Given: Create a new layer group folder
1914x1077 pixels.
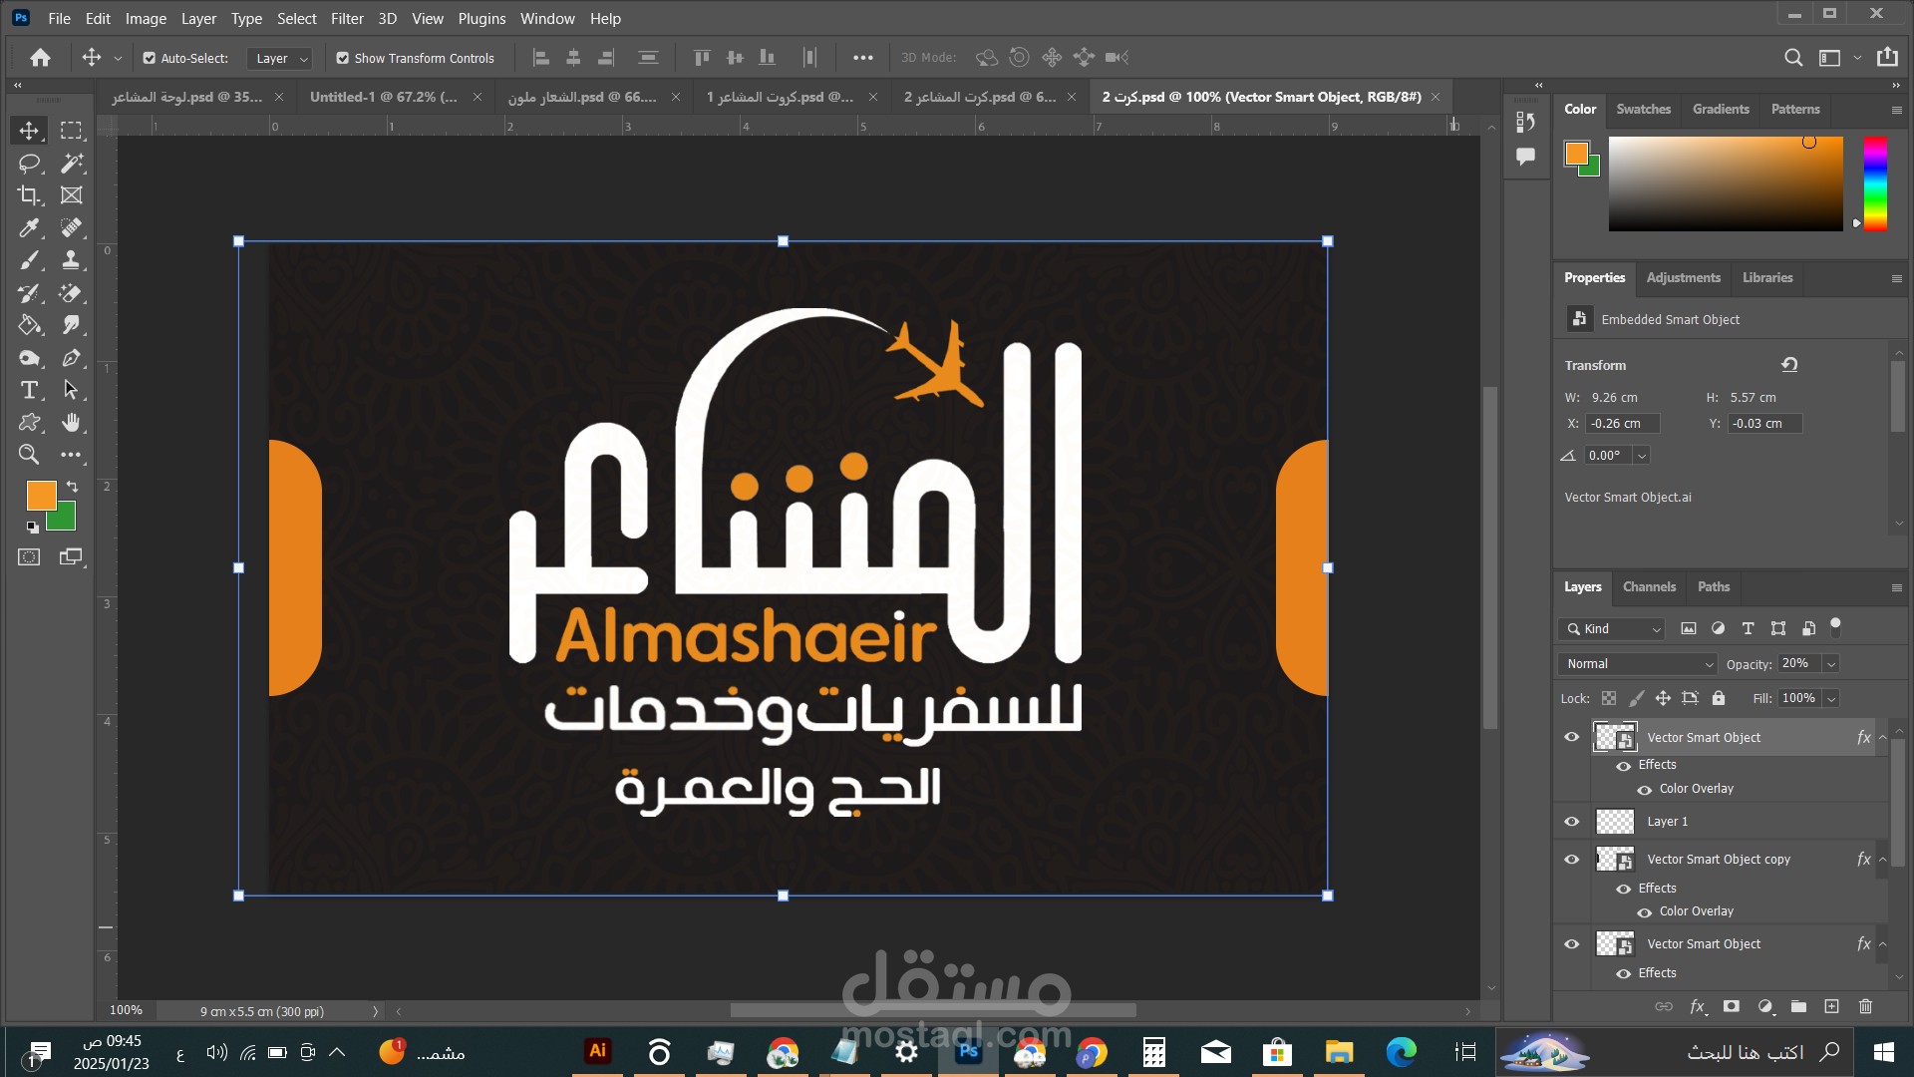Looking at the screenshot, I should [1798, 1006].
